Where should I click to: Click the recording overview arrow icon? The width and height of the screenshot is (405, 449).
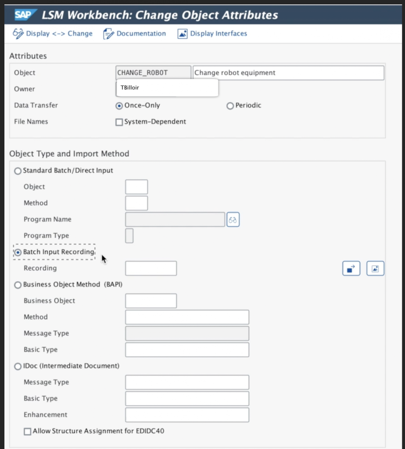351,268
